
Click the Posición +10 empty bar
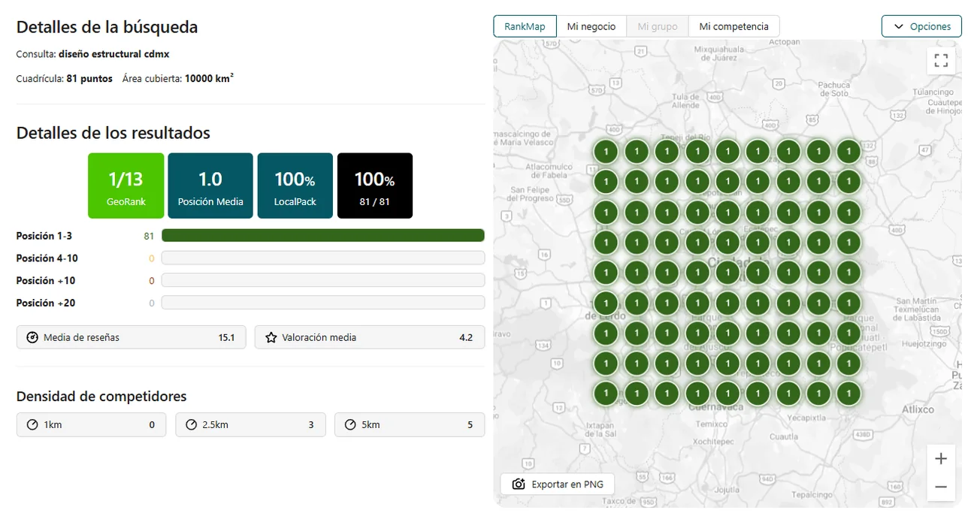click(x=323, y=281)
